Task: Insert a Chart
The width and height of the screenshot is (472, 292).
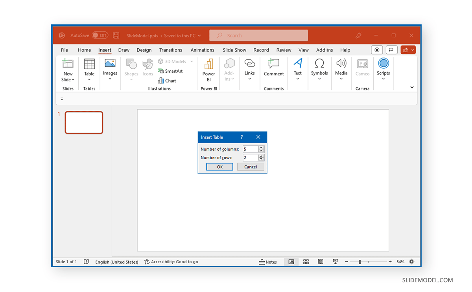Action: (167, 81)
